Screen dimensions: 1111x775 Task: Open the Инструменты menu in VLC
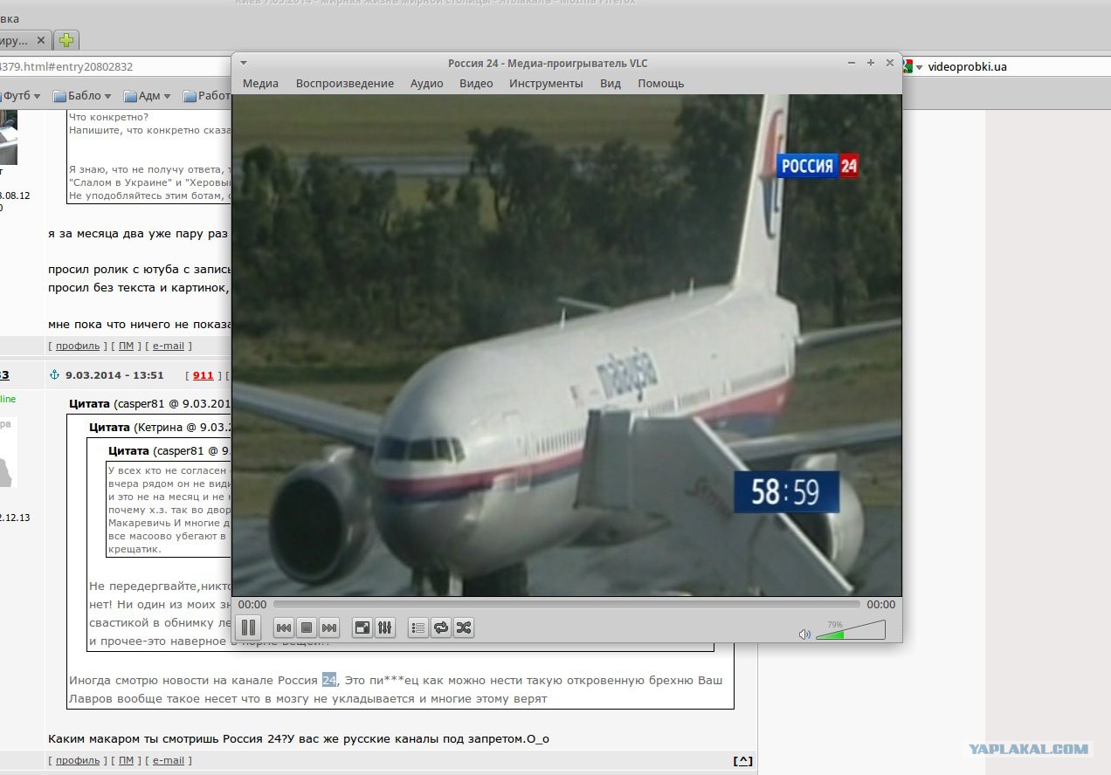546,84
